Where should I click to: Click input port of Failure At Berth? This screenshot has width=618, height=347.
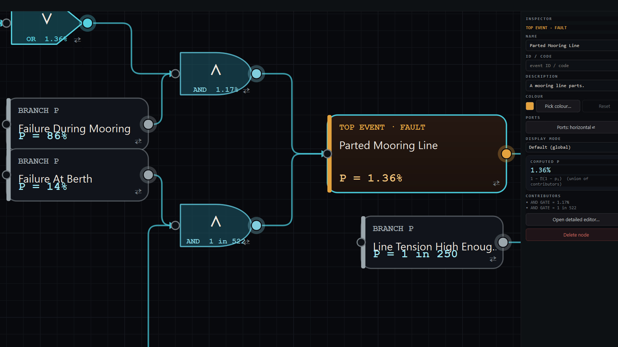6,175
